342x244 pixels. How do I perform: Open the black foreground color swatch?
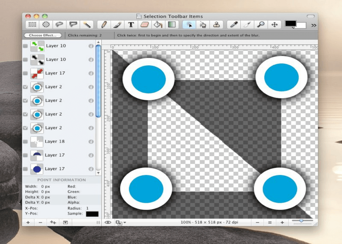click(291, 24)
